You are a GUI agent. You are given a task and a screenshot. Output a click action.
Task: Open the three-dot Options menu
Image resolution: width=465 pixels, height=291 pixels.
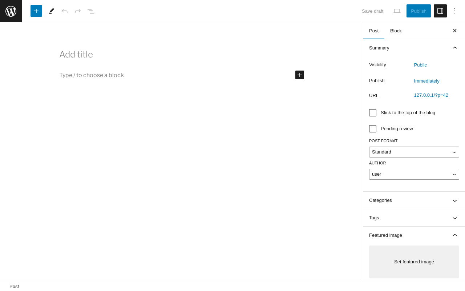point(455,11)
